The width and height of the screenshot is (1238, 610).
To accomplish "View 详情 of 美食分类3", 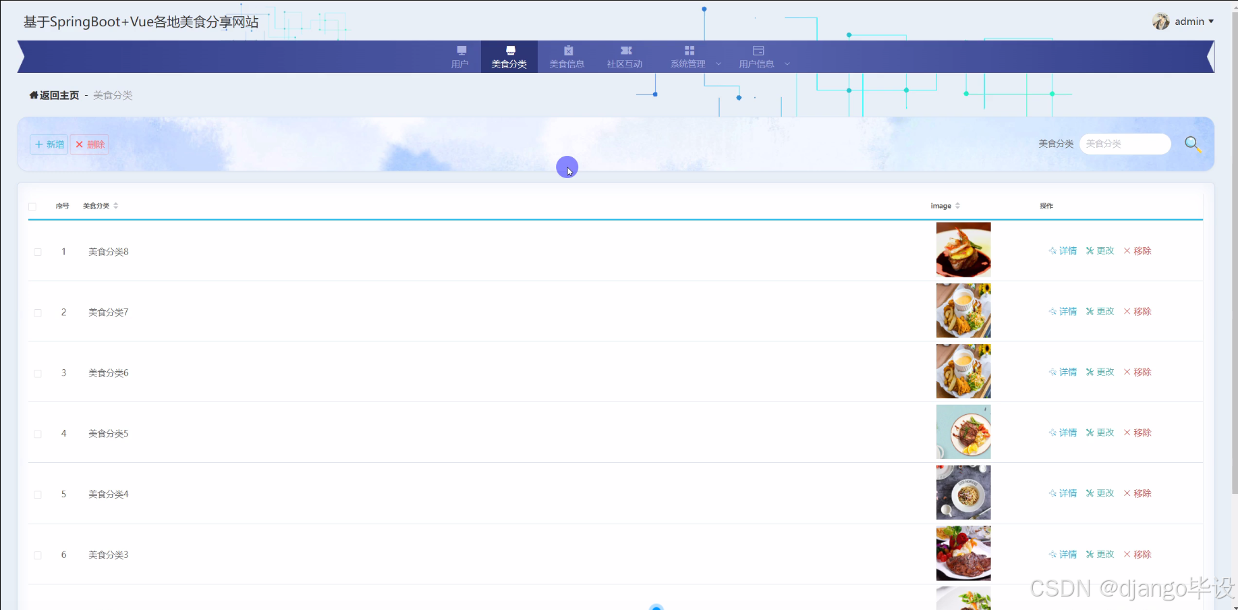I will click(1063, 555).
